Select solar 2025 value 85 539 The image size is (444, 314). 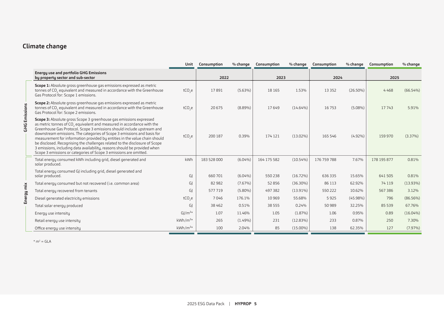click(x=387, y=205)
